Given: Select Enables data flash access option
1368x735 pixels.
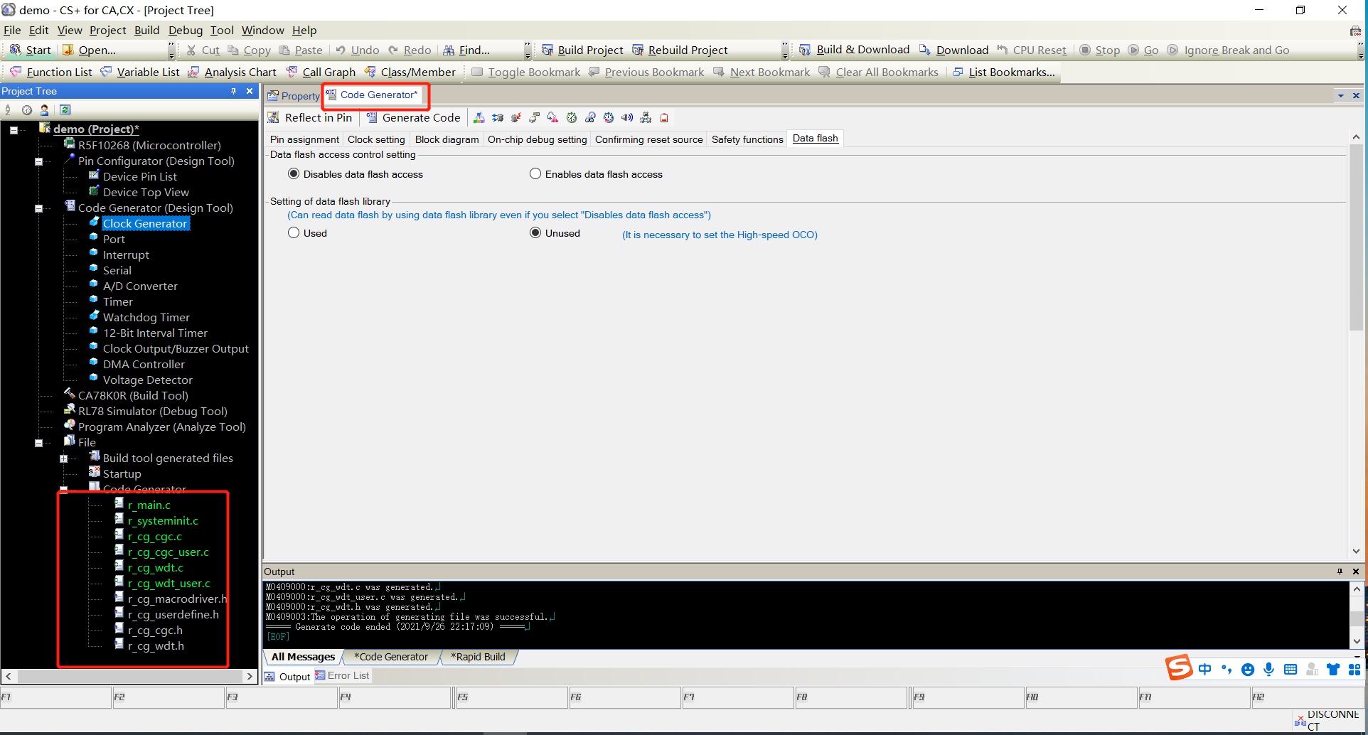Looking at the screenshot, I should coord(535,174).
